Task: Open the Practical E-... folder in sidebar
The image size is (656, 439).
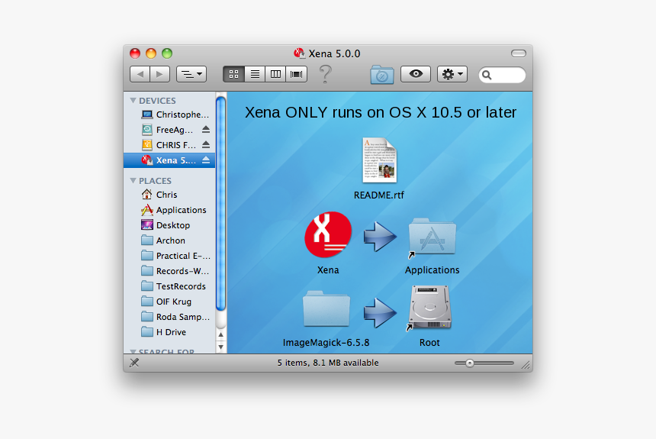Action: point(169,256)
